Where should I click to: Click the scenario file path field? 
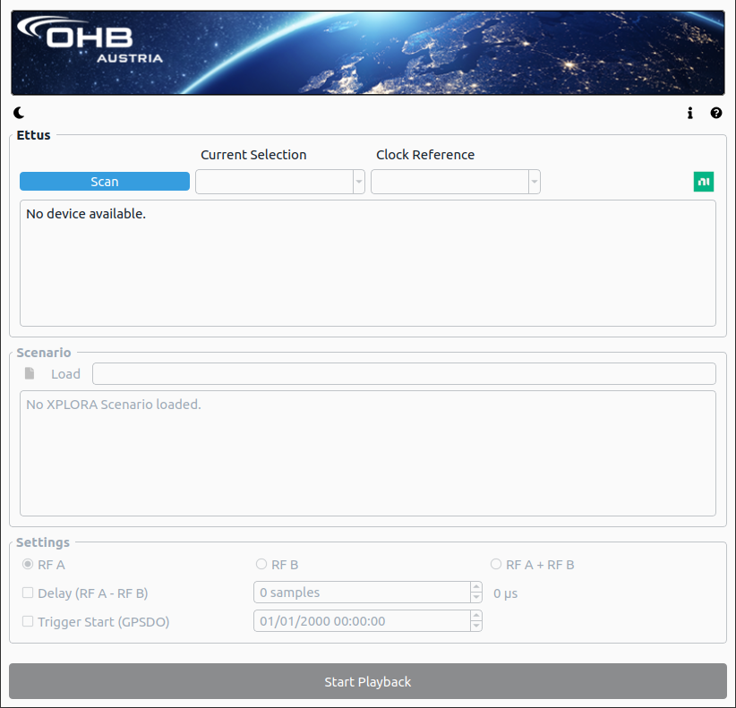[404, 374]
